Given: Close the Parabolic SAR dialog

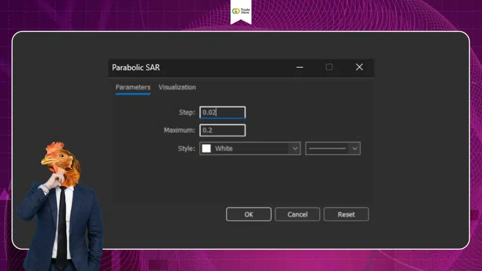Looking at the screenshot, I should (359, 67).
